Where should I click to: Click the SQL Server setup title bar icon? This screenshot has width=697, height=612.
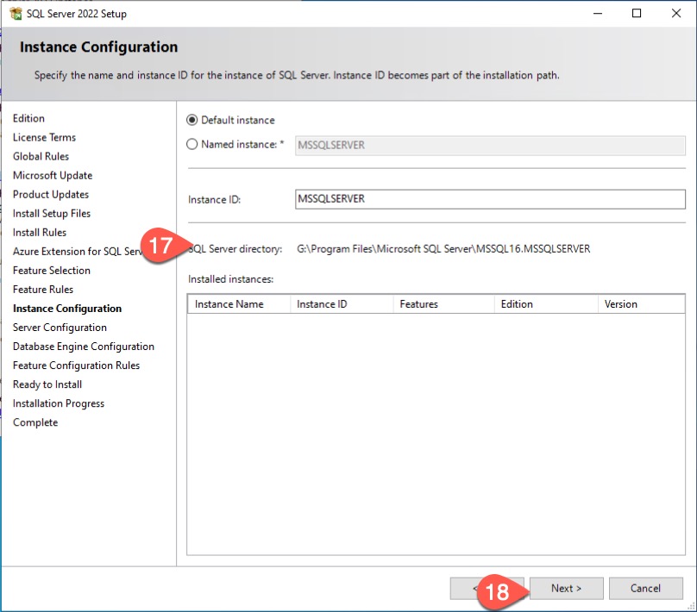pyautogui.click(x=14, y=14)
